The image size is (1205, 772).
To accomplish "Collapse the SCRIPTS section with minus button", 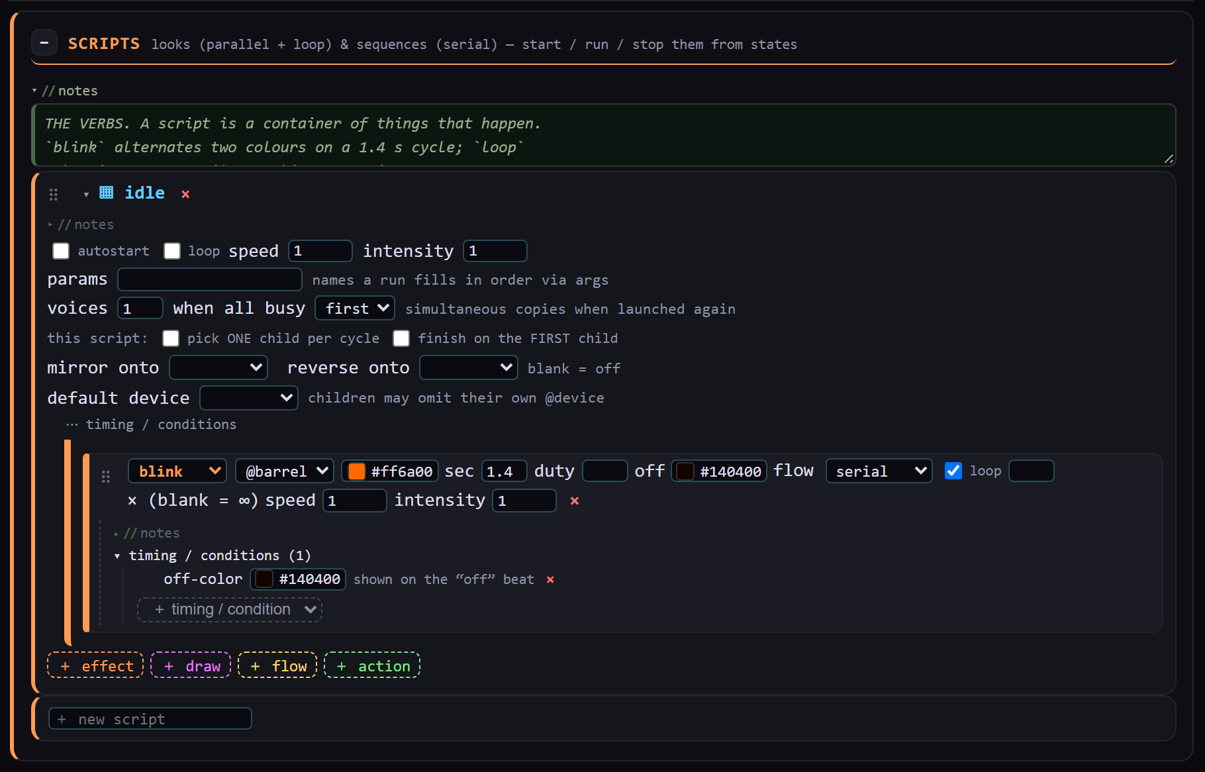I will point(44,43).
